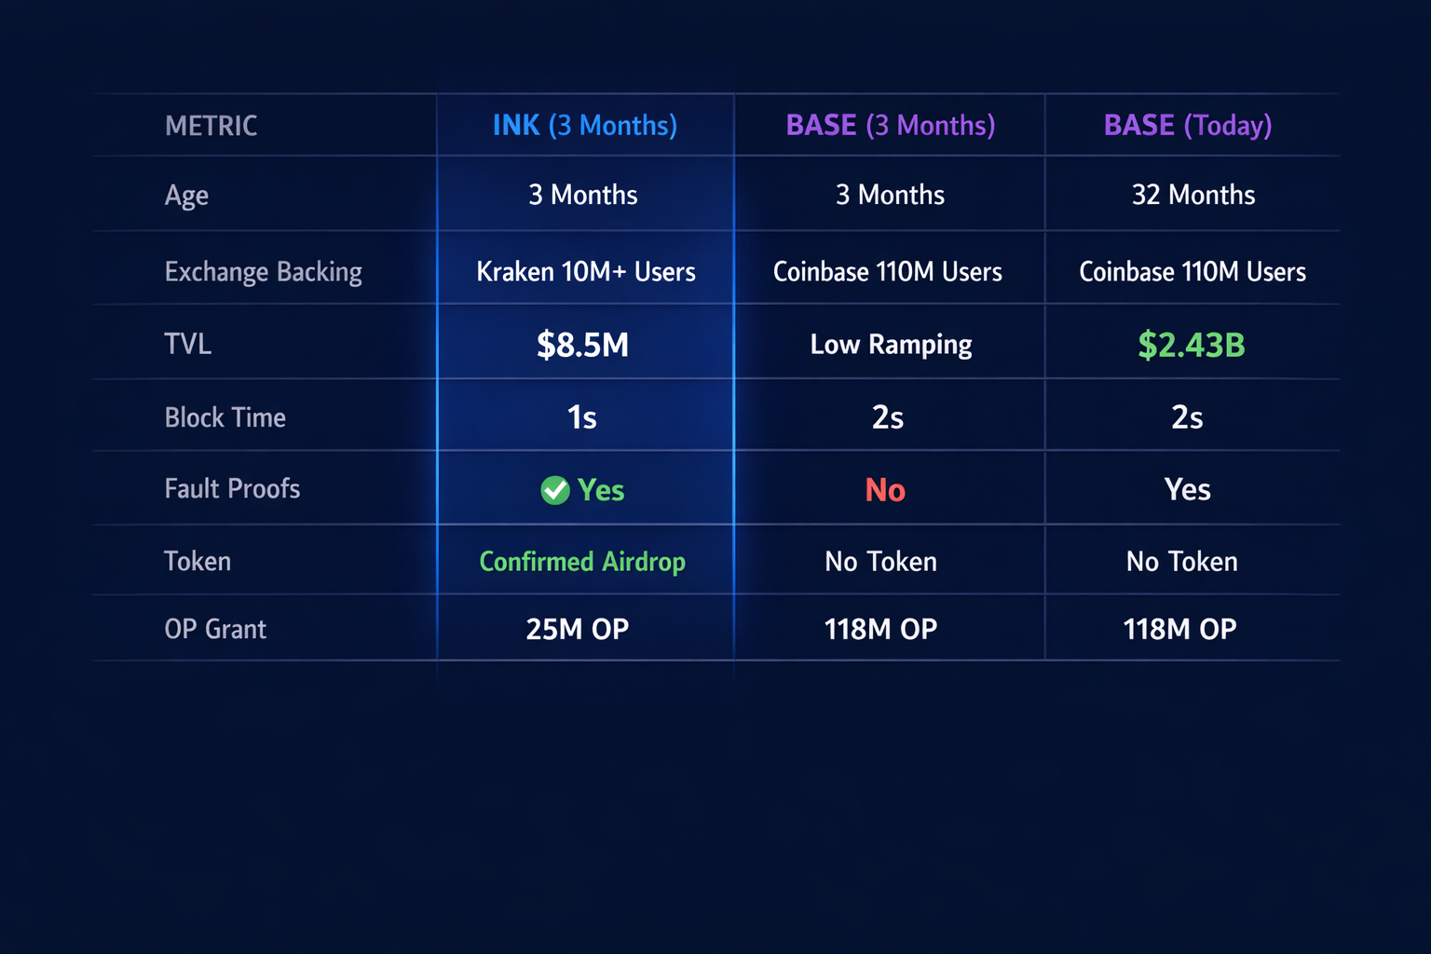The width and height of the screenshot is (1431, 954).
Task: Click the Fault Proofs row label
Action: tap(232, 488)
